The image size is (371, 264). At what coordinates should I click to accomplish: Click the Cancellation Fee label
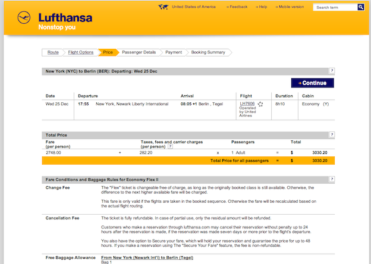[x=62, y=218]
